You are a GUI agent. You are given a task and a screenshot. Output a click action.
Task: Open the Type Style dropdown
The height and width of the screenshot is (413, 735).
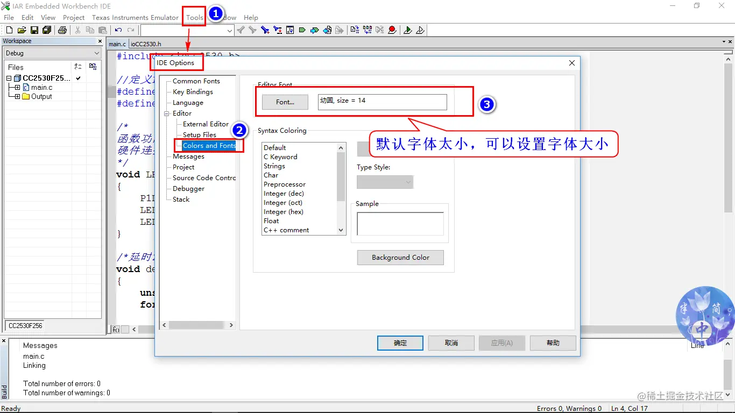click(x=385, y=182)
